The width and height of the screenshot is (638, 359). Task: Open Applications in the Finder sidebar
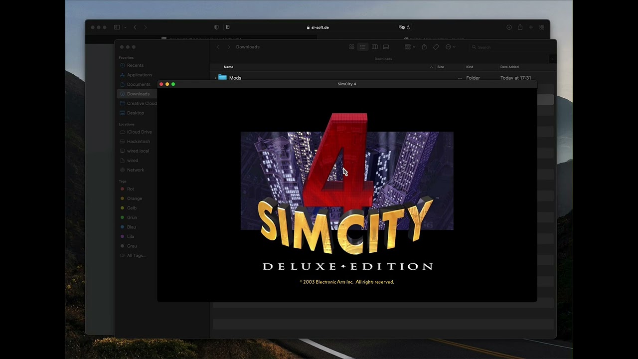(139, 75)
